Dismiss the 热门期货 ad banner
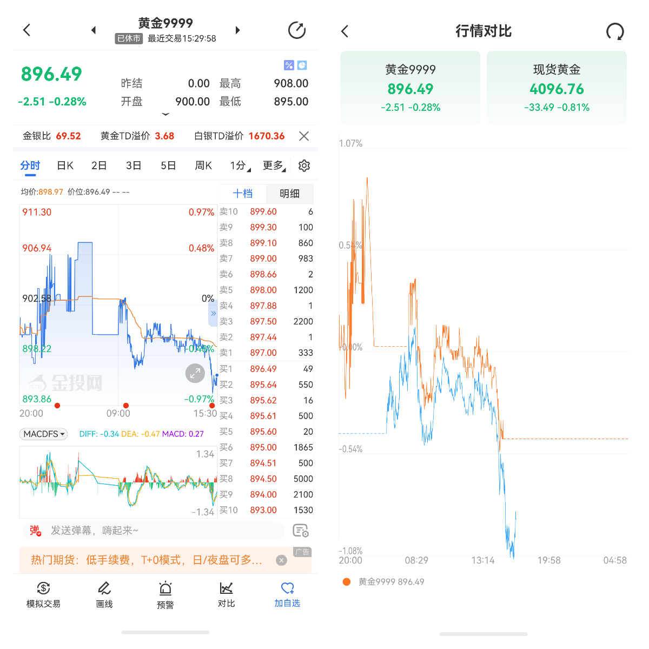This screenshot has width=649, height=649. click(281, 560)
